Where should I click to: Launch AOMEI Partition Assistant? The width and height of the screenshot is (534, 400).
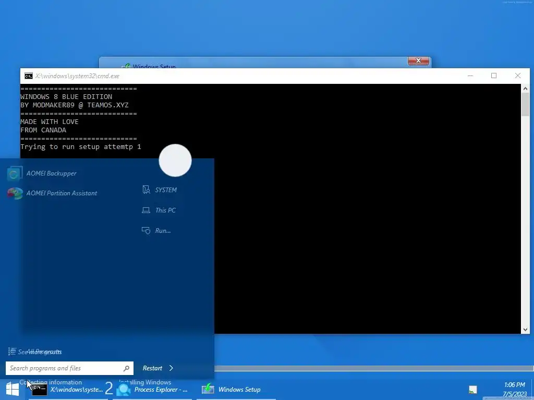coord(52,193)
